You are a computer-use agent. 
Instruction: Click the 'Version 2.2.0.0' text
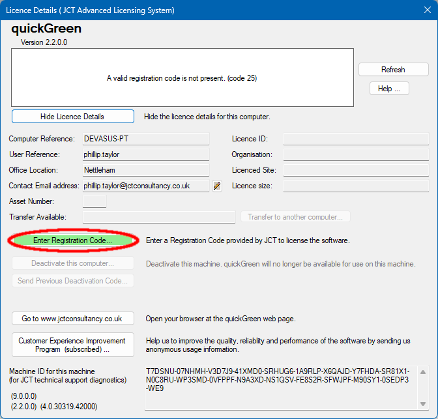44,42
